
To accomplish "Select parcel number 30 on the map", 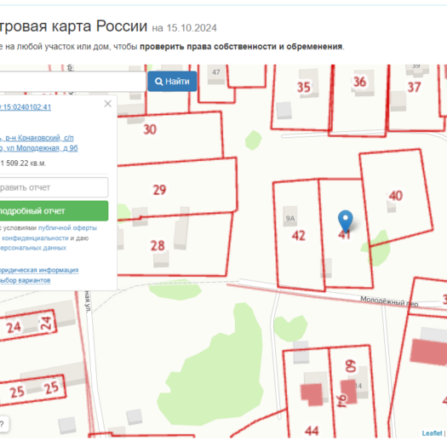I will (150, 129).
